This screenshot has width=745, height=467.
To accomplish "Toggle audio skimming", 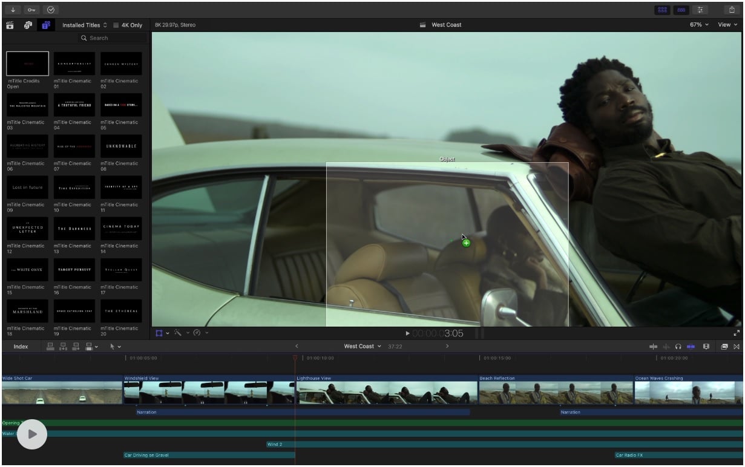I will (666, 347).
